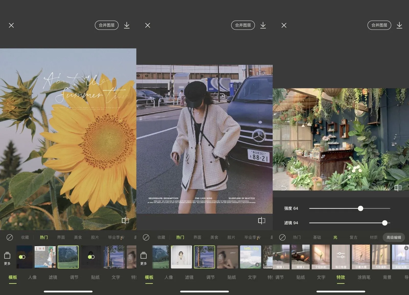Click compare icon below the street fashion photo
This screenshot has height=295, width=409.
(x=262, y=221)
